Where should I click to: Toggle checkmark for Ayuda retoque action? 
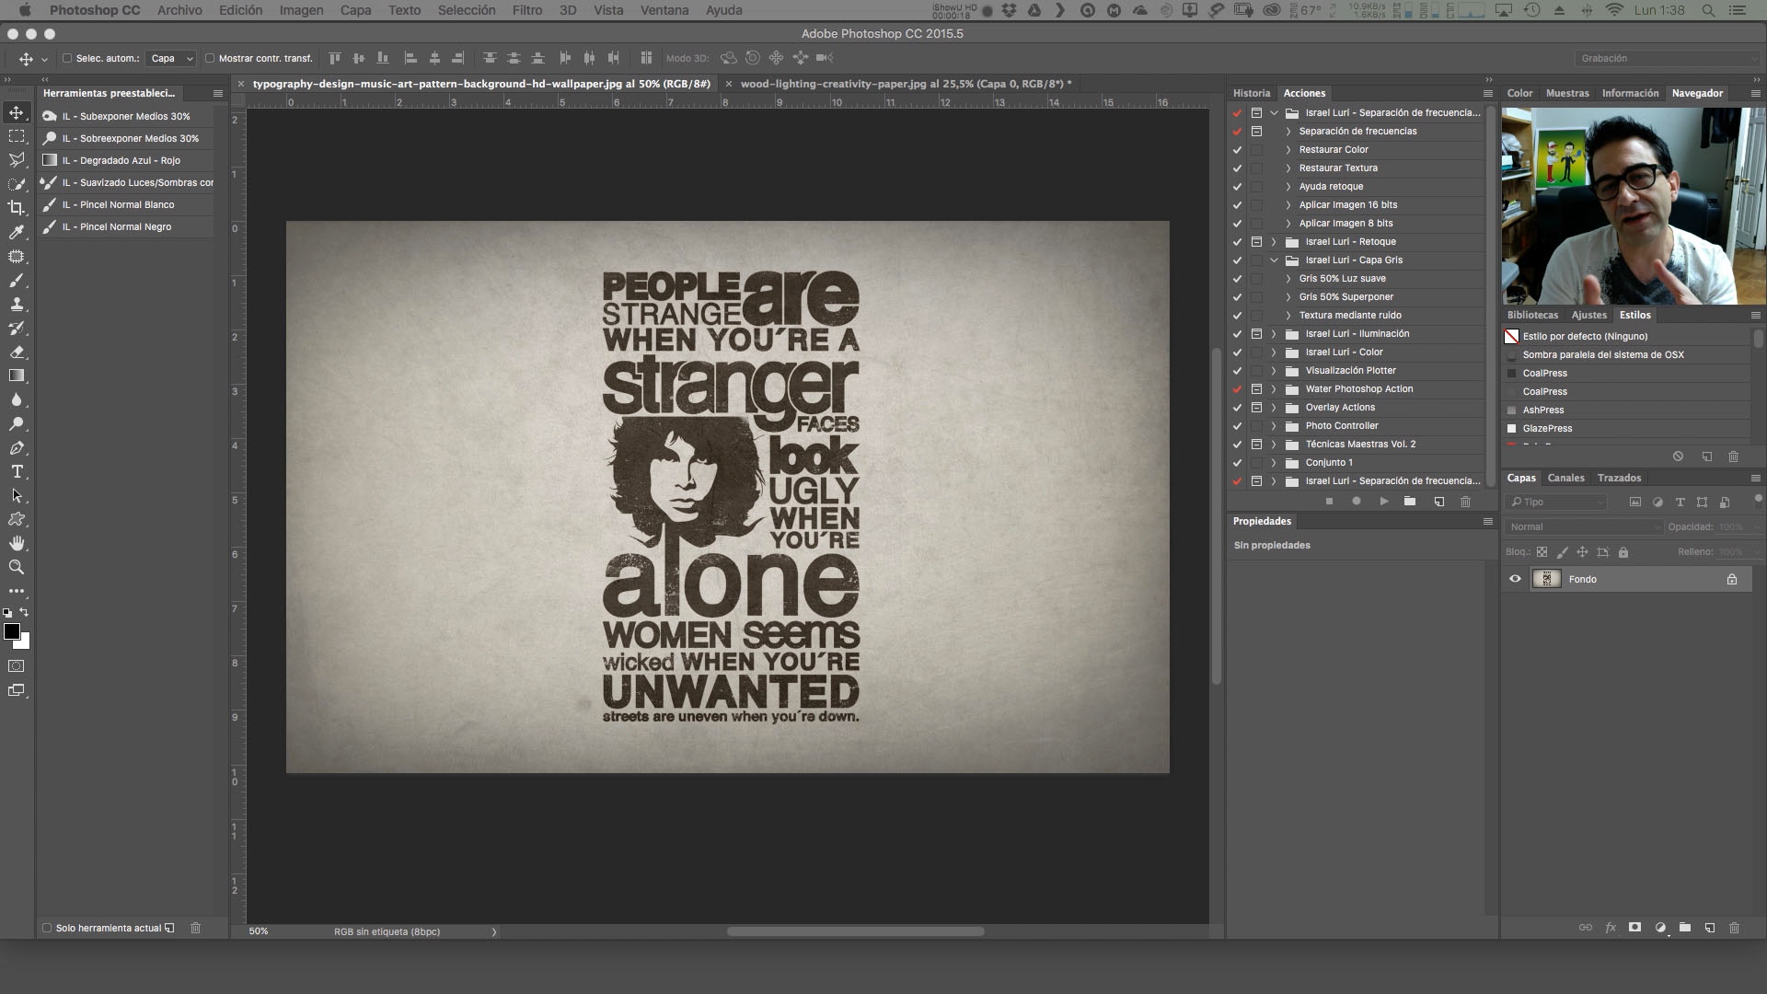(x=1237, y=187)
